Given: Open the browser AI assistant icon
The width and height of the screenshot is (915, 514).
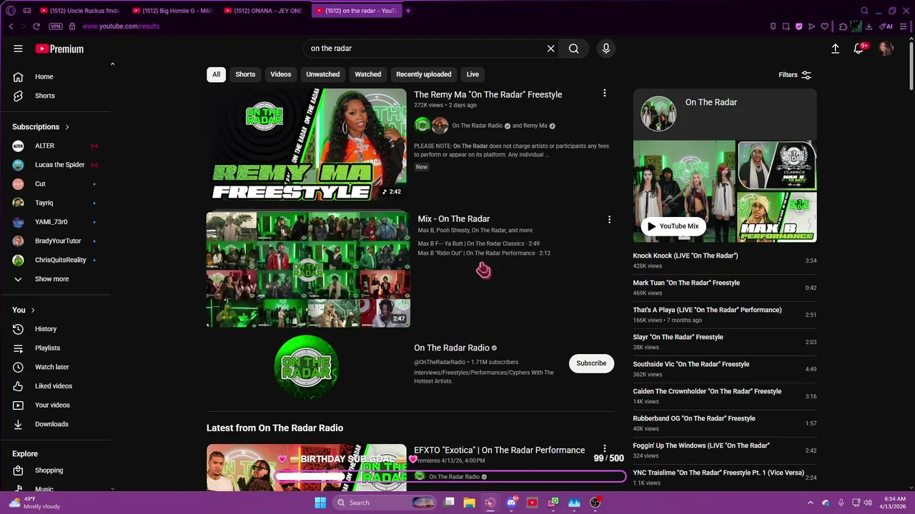Looking at the screenshot, I should click(886, 26).
